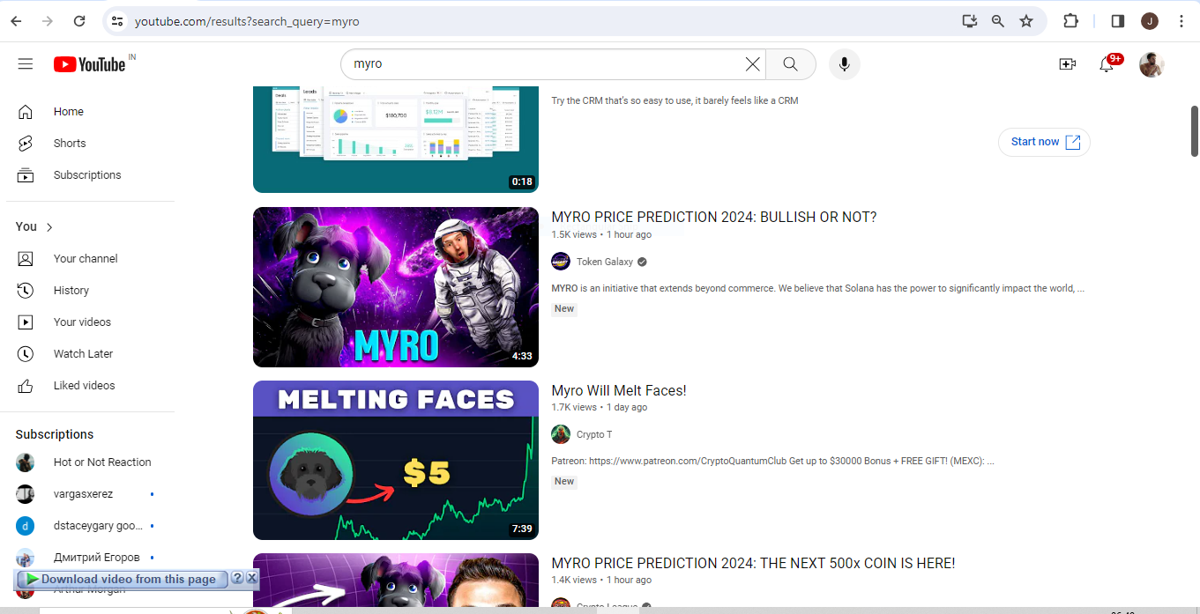Click Download video from this page
This screenshot has width=1200, height=614.
click(122, 579)
